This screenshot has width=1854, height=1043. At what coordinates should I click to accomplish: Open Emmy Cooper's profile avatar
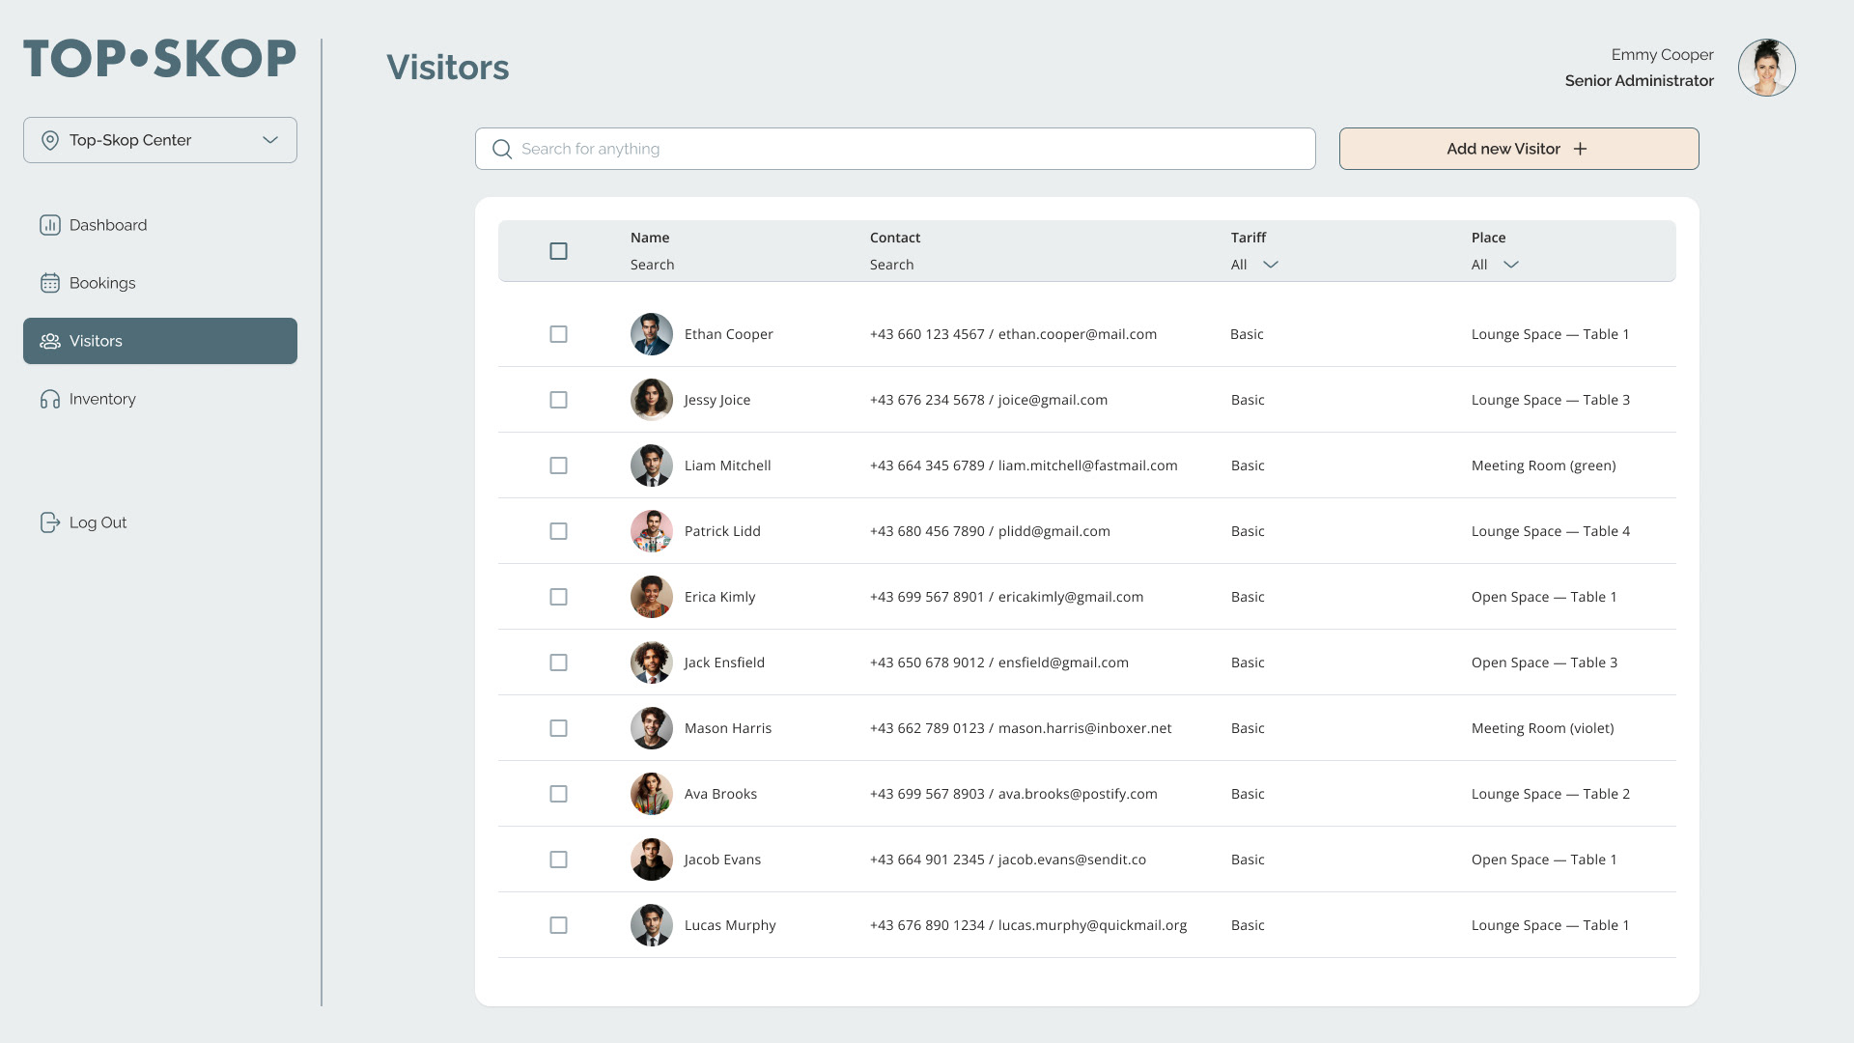click(1766, 68)
